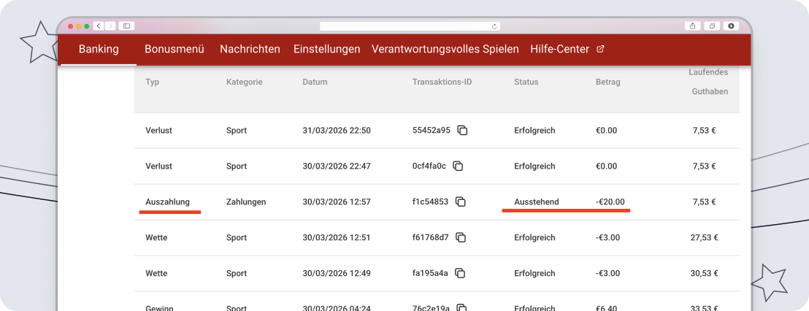809x311 pixels.
Task: Click the Kategorie column header
Action: coord(245,82)
